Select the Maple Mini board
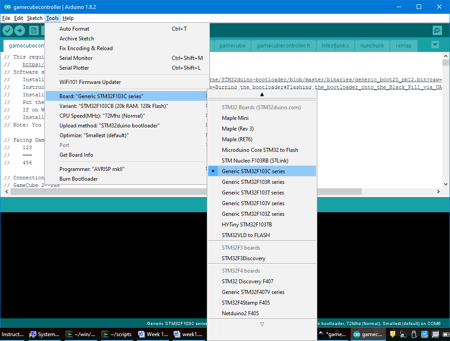Viewport: 450px width, 341px height. 262,118
